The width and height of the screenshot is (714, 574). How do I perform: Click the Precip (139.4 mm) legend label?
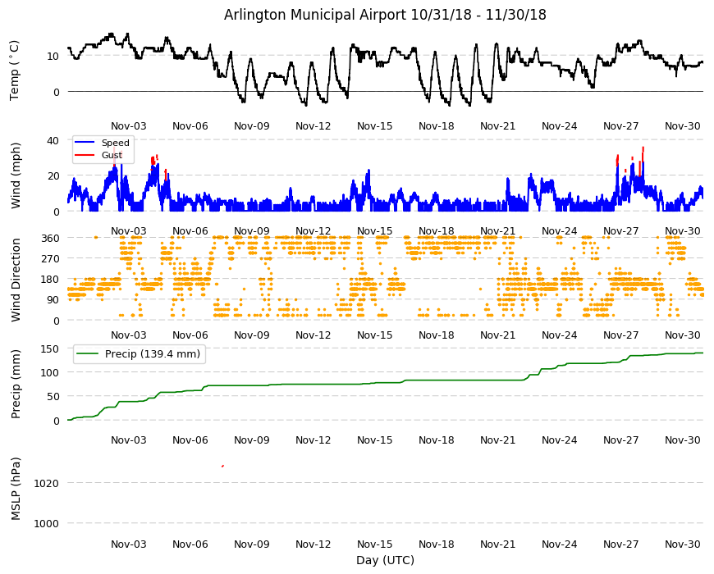[x=153, y=354]
